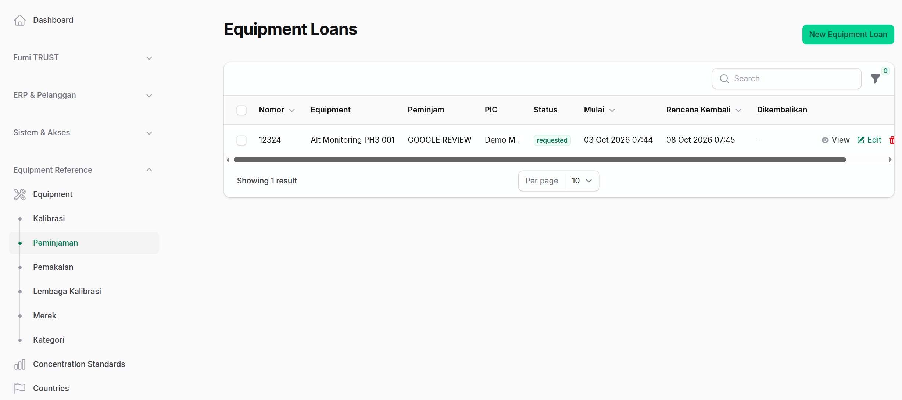Edit loan 12324

coord(869,140)
